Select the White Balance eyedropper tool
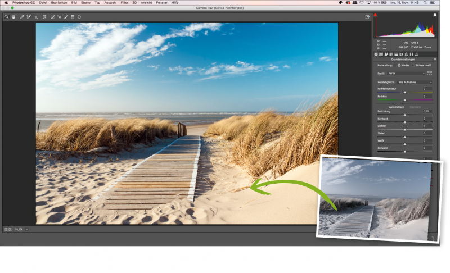450x273 pixels. 22,17
